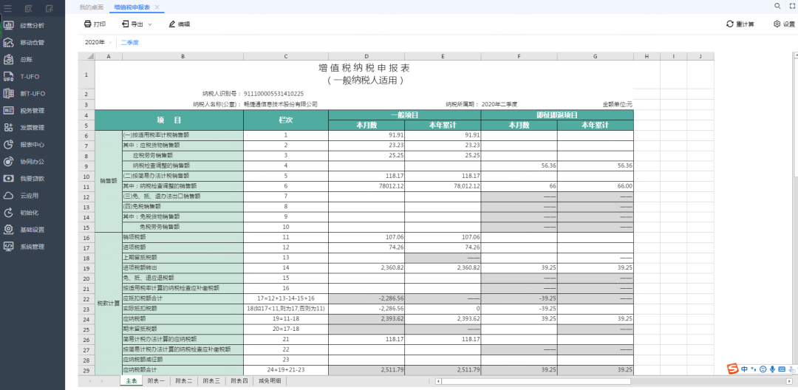Toggle punctuation mode in input method bar

(x=754, y=369)
